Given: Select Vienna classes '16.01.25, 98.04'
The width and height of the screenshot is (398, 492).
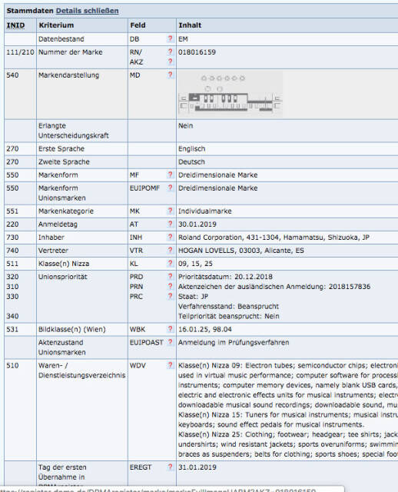Looking at the screenshot, I should pos(205,329).
